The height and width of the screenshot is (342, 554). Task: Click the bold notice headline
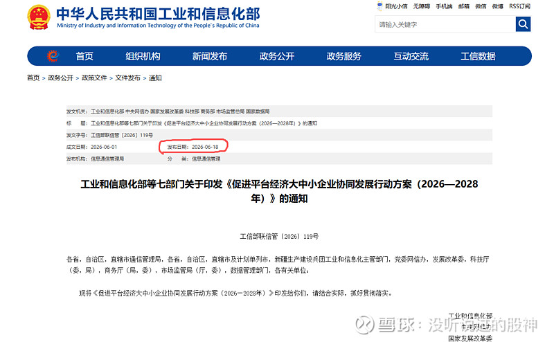coord(279,191)
